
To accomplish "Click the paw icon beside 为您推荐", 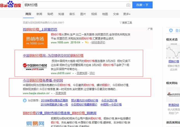I will [x=25, y=101].
